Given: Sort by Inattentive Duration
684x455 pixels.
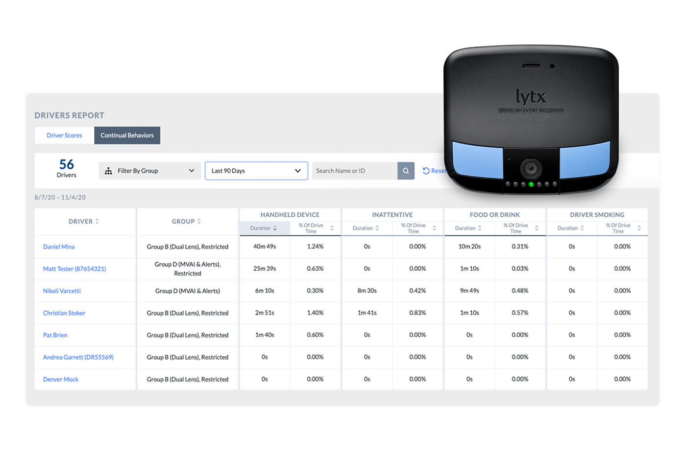Looking at the screenshot, I should click(x=366, y=228).
